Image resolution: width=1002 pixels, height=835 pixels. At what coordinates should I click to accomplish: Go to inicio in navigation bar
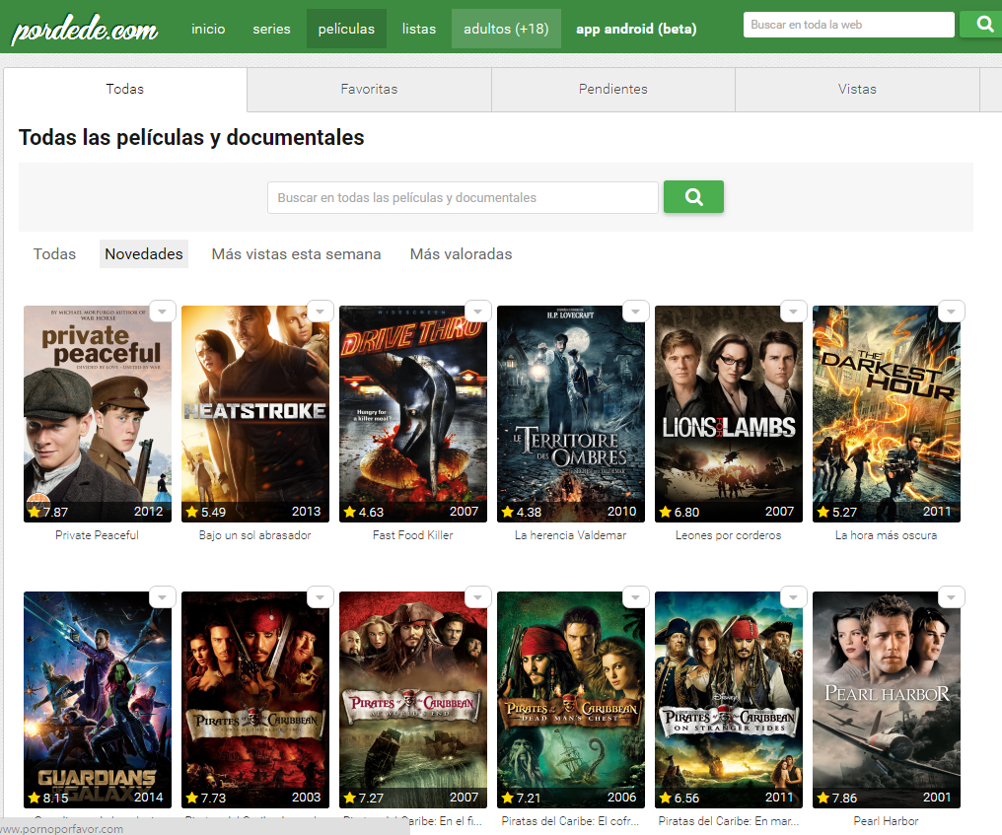[208, 29]
